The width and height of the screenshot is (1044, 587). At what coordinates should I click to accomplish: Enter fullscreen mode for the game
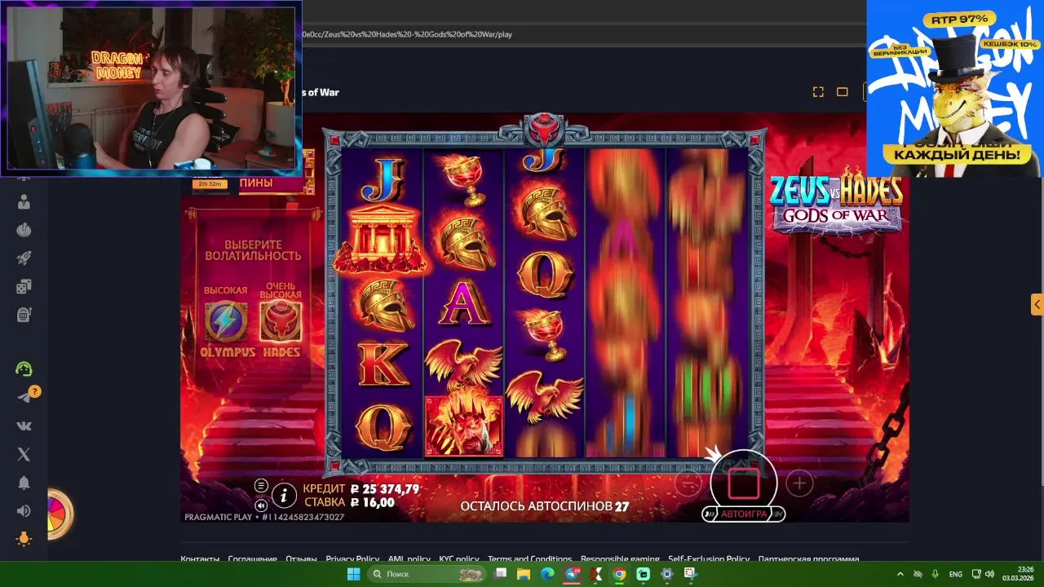coord(818,92)
